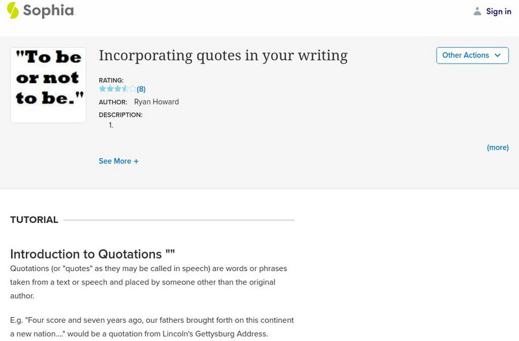Click the Sign in link
This screenshot has height=341, width=519.
[x=499, y=11]
